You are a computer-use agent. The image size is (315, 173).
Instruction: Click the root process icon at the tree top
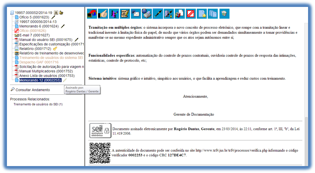[x=12, y=13]
